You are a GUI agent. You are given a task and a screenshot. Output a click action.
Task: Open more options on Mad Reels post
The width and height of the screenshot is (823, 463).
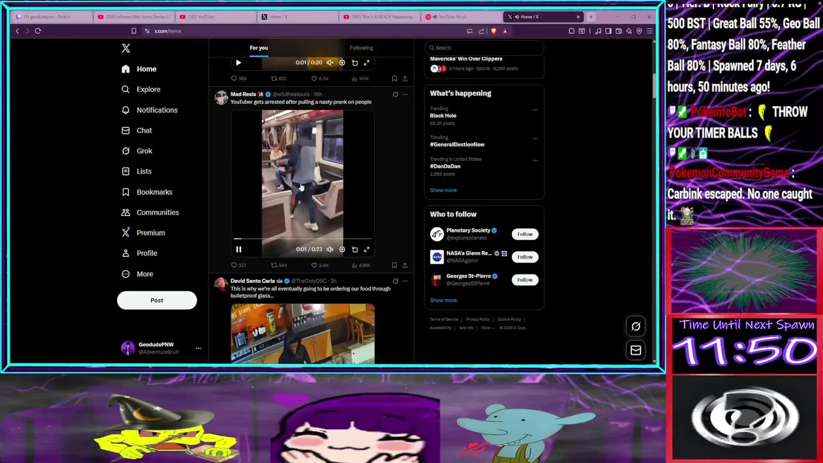click(404, 95)
